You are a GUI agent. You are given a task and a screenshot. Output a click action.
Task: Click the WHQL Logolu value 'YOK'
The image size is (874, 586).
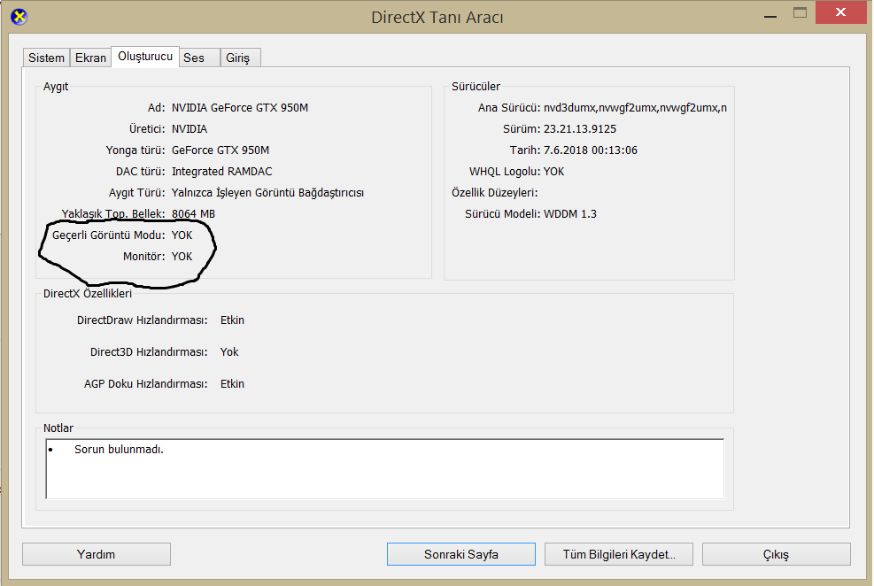click(554, 172)
